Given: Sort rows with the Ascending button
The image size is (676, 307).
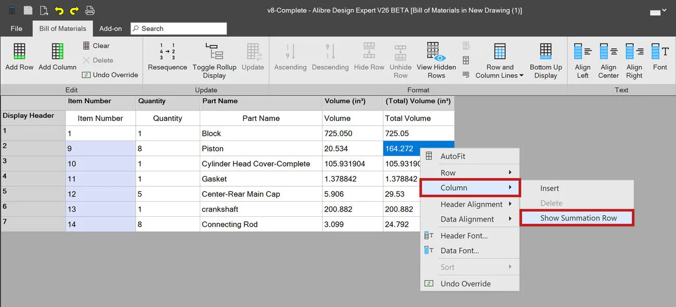Looking at the screenshot, I should click(290, 57).
